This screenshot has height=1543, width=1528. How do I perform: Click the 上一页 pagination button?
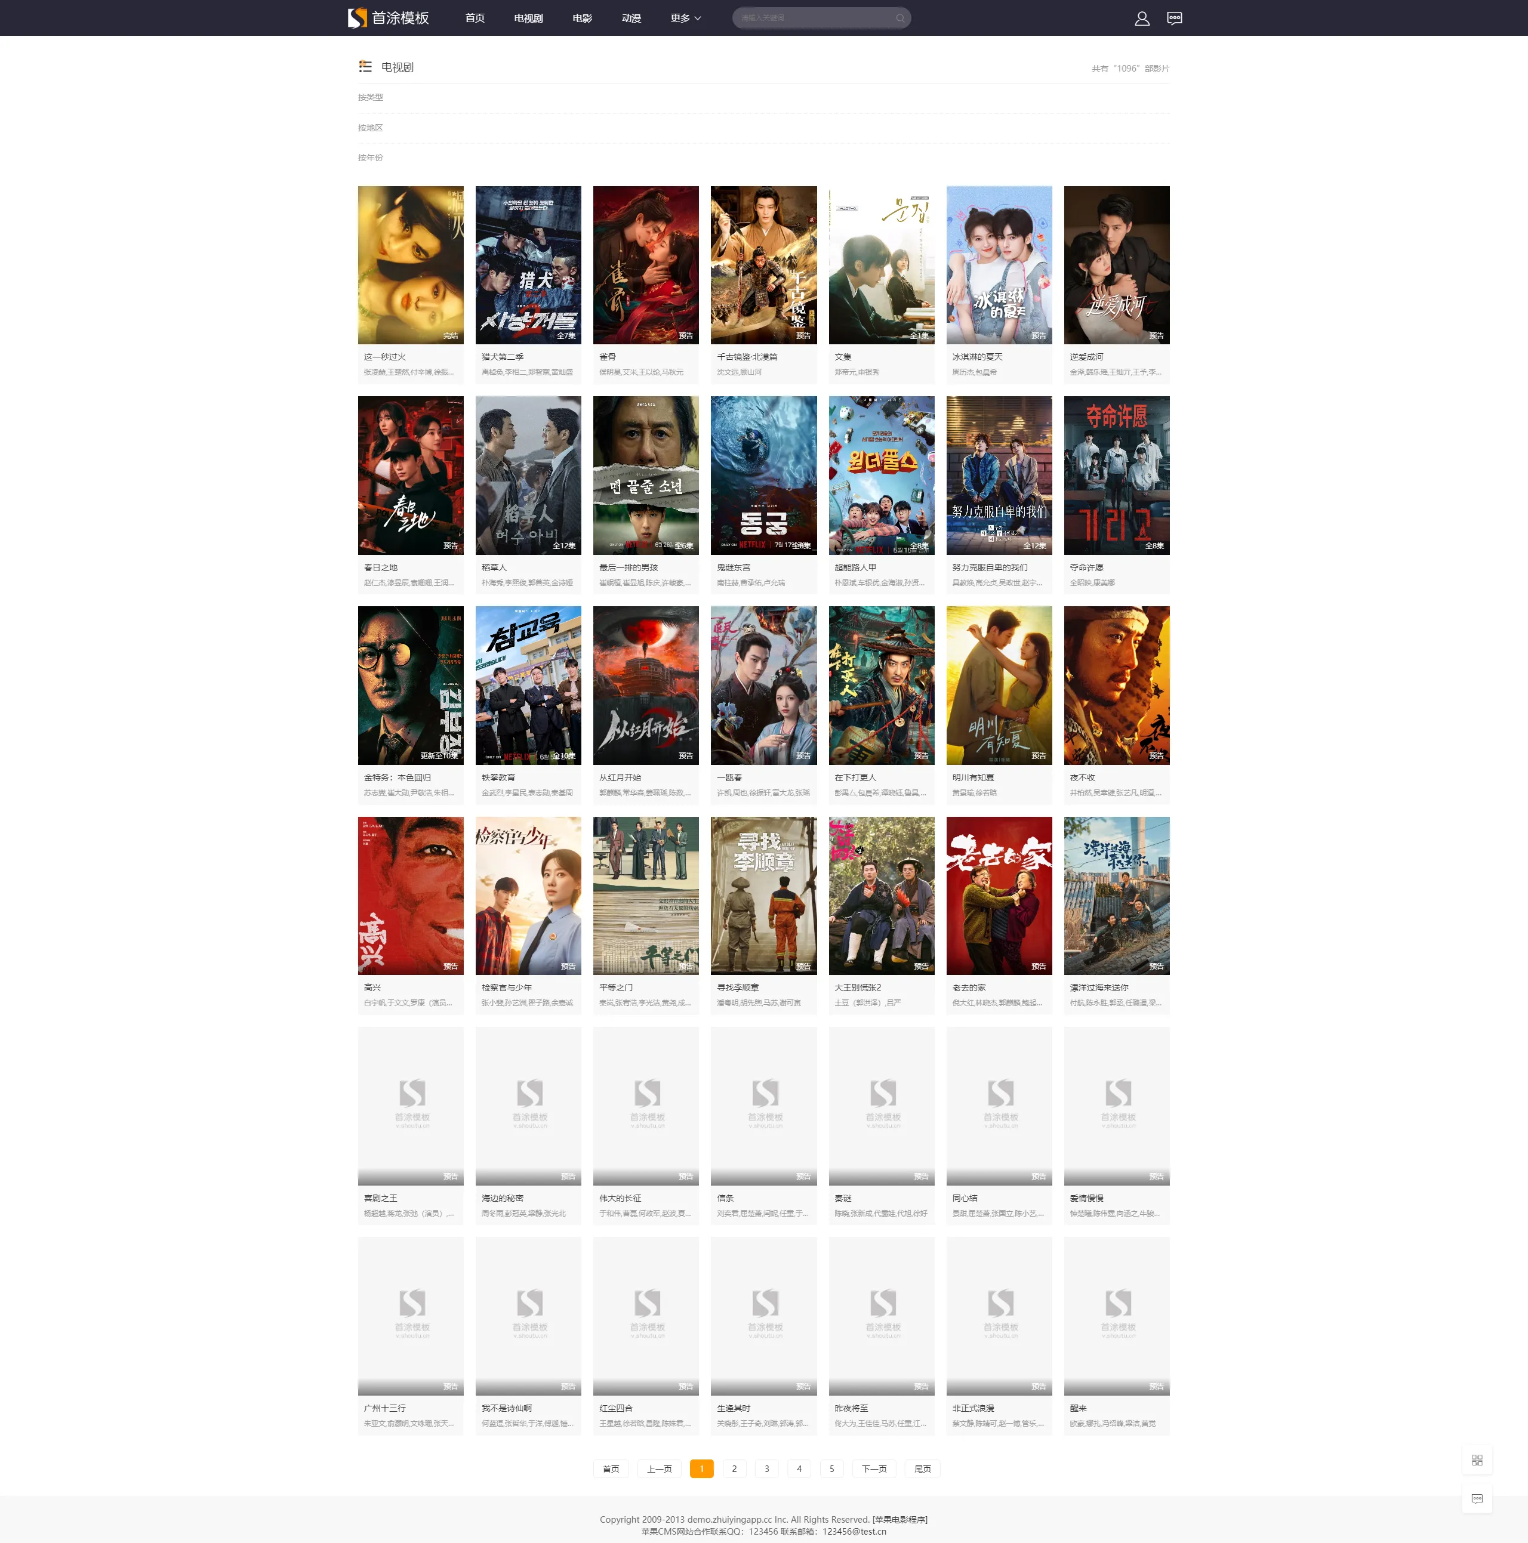pyautogui.click(x=660, y=1469)
